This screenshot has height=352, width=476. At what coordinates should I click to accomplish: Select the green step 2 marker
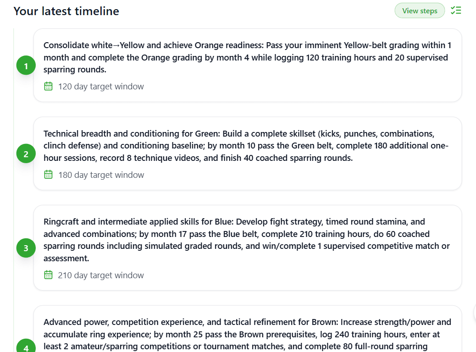[26, 154]
